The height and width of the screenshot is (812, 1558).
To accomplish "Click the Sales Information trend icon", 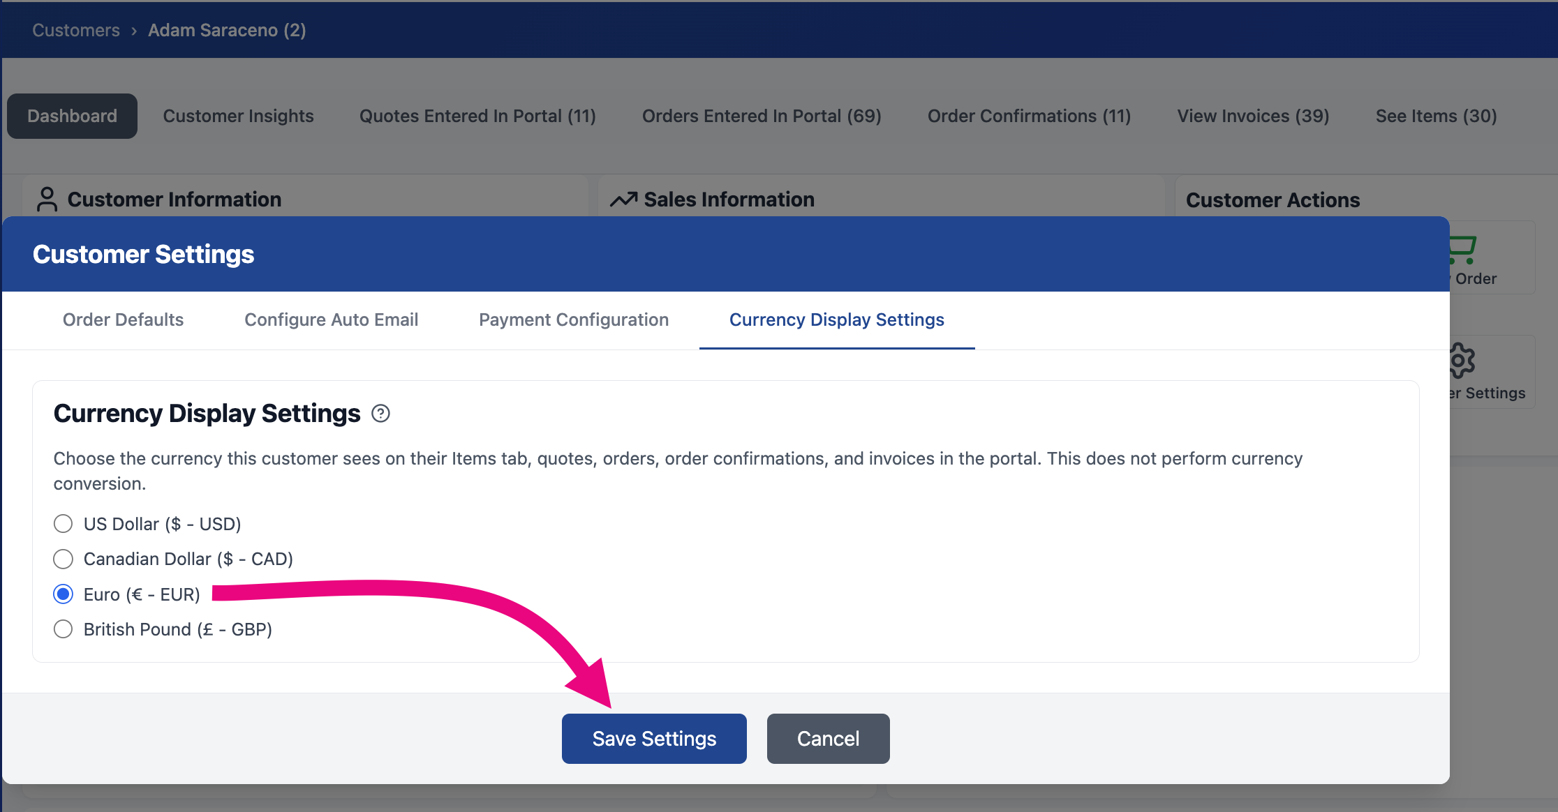I will (x=623, y=200).
